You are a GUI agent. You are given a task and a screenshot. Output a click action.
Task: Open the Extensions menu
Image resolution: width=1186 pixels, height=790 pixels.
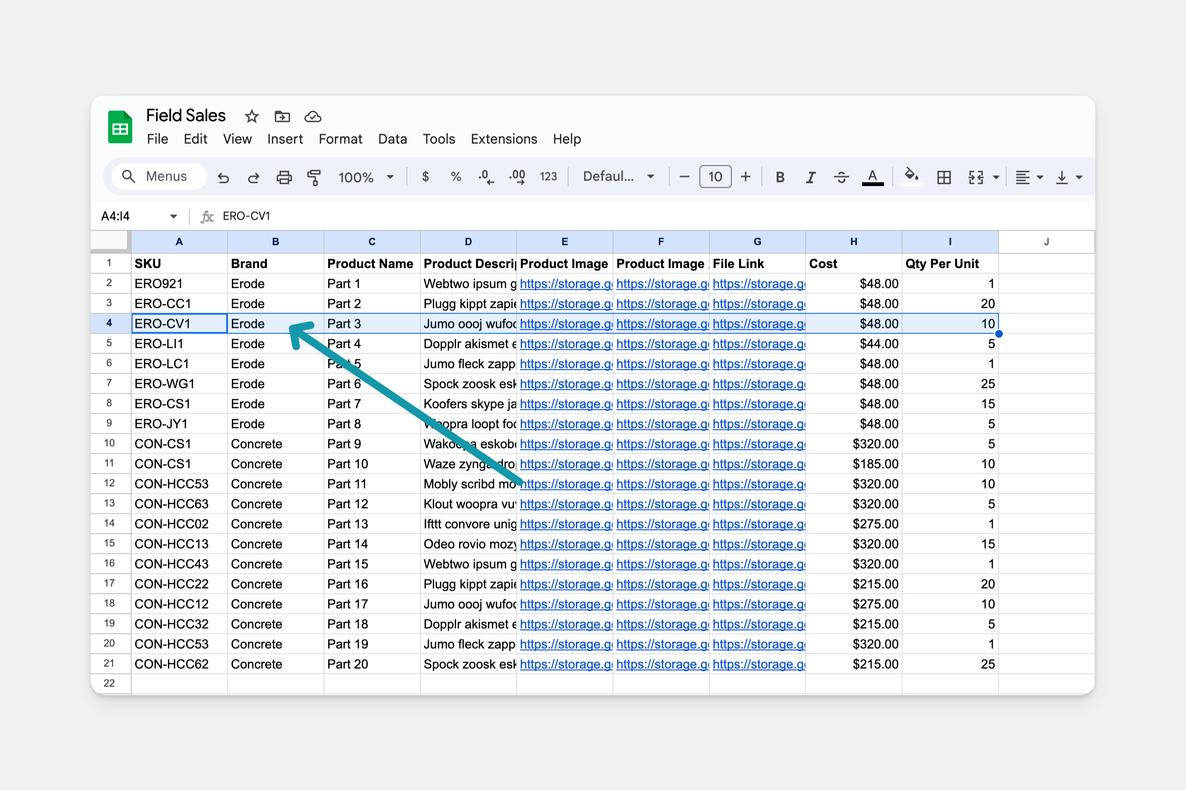click(x=504, y=139)
